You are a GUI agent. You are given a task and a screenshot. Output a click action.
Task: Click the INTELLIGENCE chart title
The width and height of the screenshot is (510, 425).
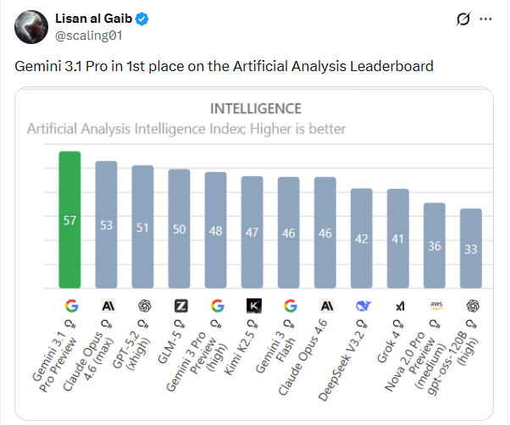coord(255,108)
